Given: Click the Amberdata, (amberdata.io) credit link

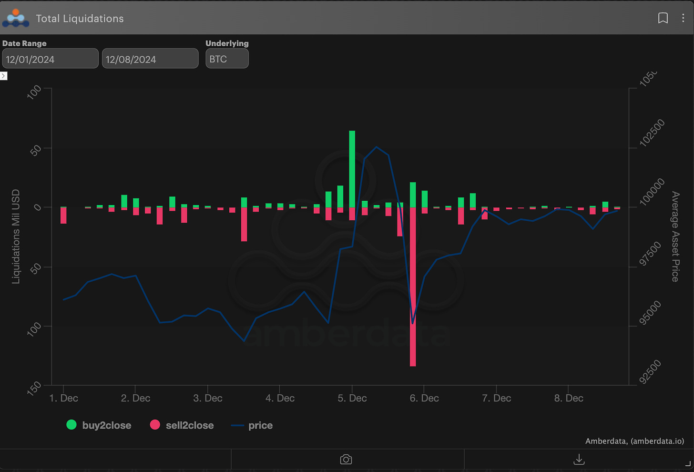Looking at the screenshot, I should (634, 441).
